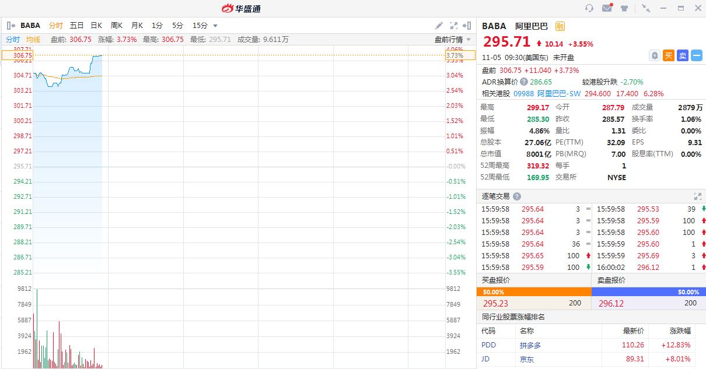Open the messages envelope icon
The width and height of the screenshot is (706, 369).
pos(607,8)
